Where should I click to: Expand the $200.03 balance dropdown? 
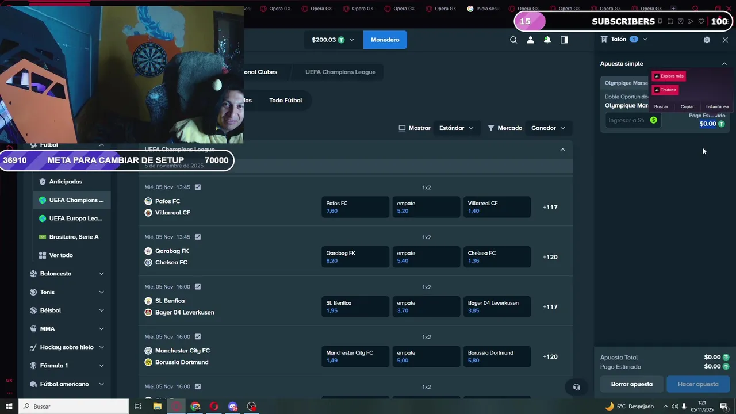pos(351,40)
